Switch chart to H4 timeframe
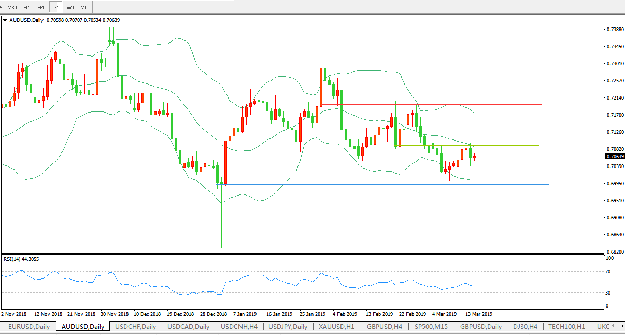 click(x=40, y=7)
